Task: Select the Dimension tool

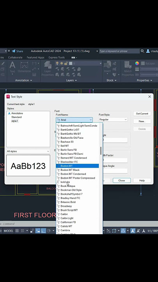Action: click(24, 67)
